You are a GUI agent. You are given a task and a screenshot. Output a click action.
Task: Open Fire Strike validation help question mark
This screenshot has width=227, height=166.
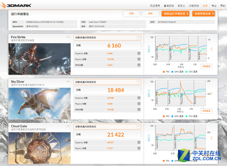138,38
